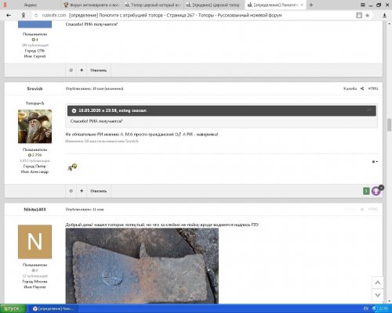
Task: Open Nikita1403's letter N avatar
Action: click(34, 242)
